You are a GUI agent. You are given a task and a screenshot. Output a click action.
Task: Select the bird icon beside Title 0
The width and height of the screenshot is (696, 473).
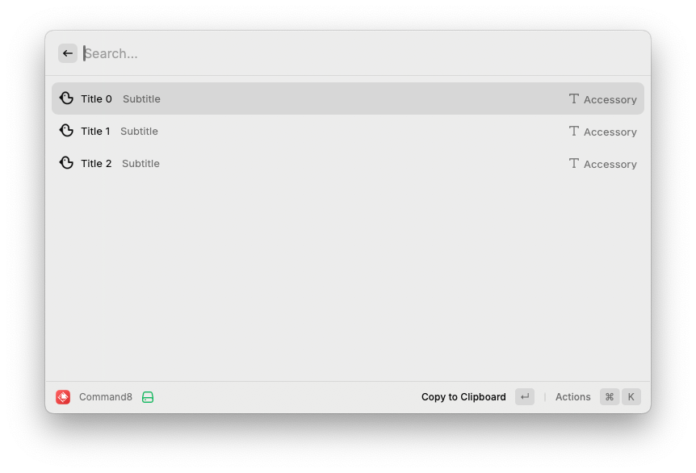[66, 98]
